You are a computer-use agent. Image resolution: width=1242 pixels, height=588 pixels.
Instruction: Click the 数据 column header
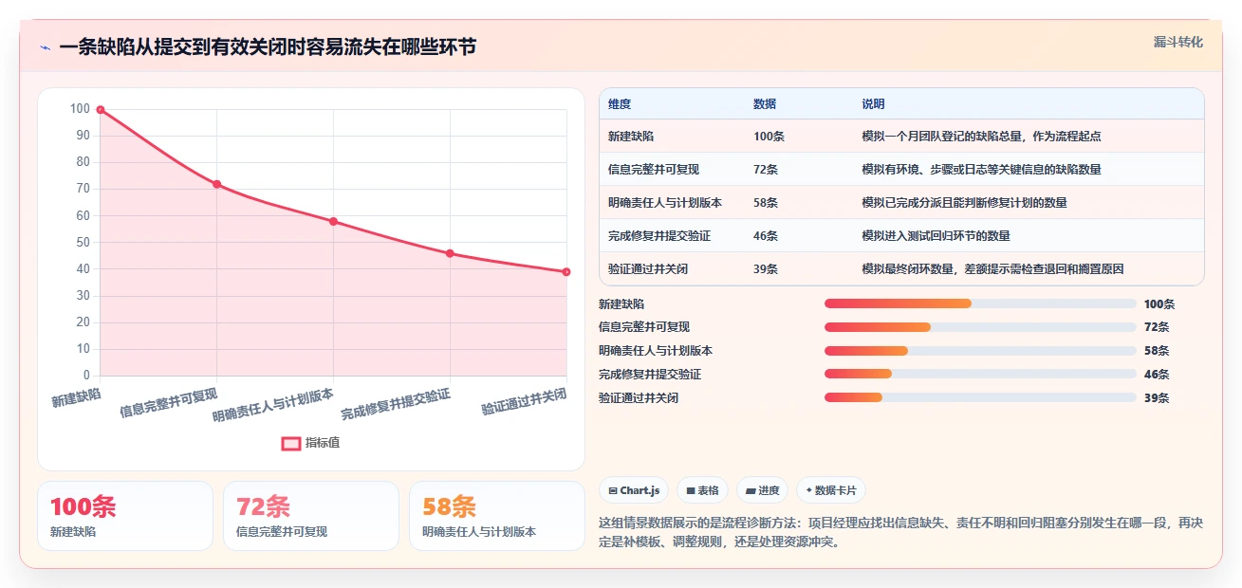click(x=765, y=104)
